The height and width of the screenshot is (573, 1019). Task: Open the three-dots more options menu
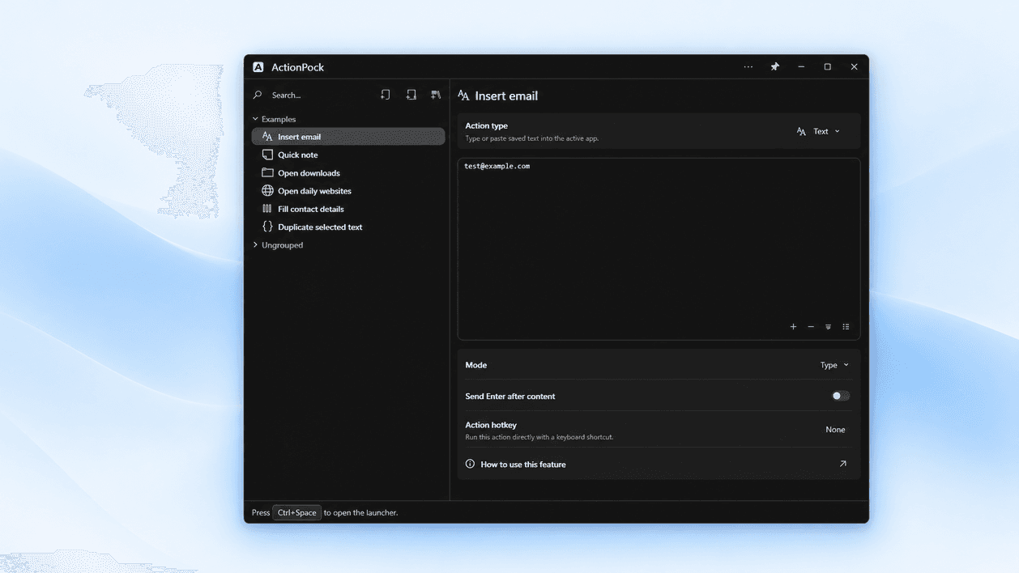(748, 67)
